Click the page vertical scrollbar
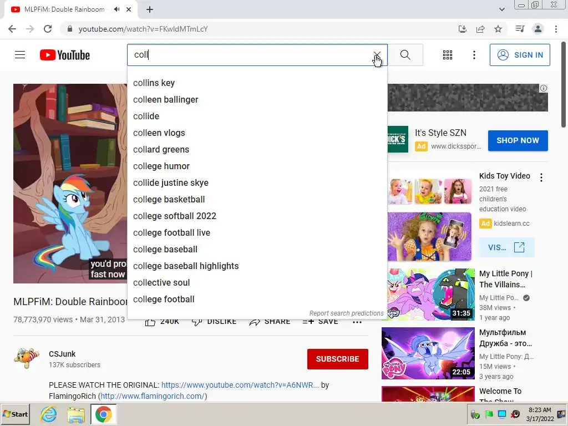Screen dimensions: 568x426 tap(564, 84)
